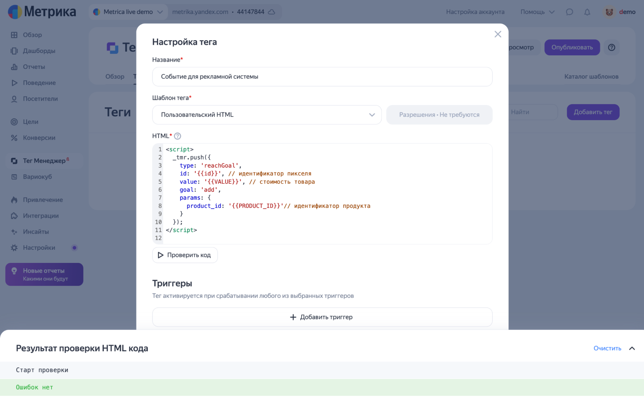Open Отчеты in sidebar menu
Image resolution: width=644 pixels, height=405 pixels.
[34, 67]
